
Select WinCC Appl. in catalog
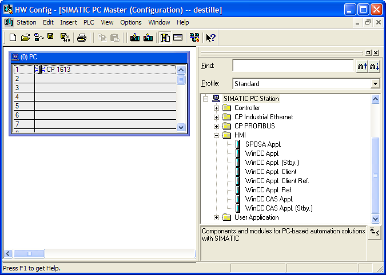coord(262,153)
